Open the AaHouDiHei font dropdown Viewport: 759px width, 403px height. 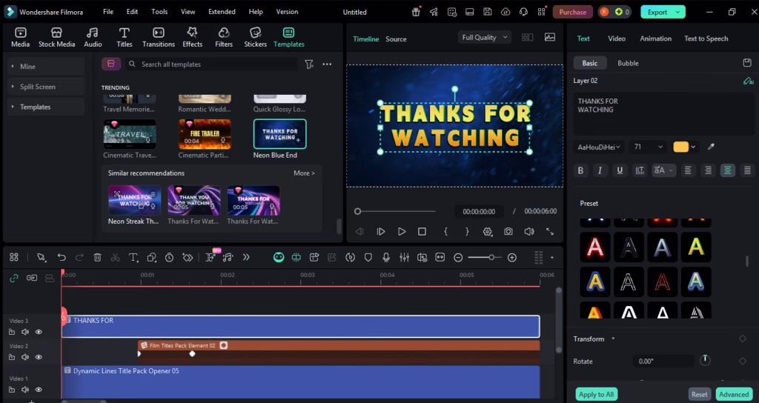(x=599, y=147)
